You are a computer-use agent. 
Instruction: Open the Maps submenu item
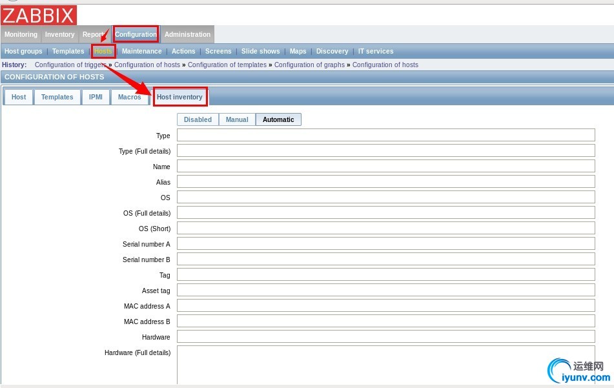point(298,51)
